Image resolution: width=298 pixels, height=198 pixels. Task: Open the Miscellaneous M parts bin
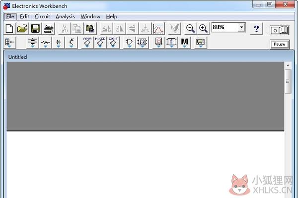pyautogui.click(x=184, y=43)
